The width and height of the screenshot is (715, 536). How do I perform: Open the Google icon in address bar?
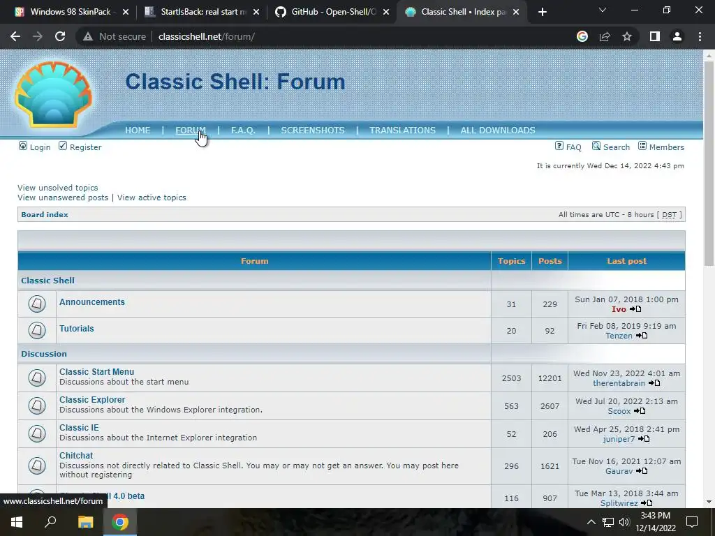click(x=582, y=36)
